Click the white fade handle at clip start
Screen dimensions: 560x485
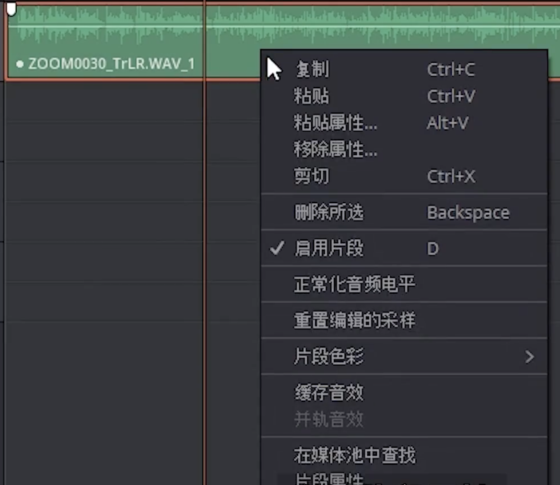[x=12, y=8]
